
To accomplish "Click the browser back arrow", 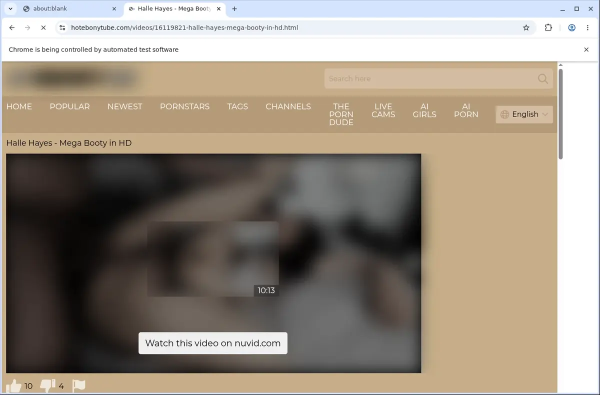I will (12, 28).
